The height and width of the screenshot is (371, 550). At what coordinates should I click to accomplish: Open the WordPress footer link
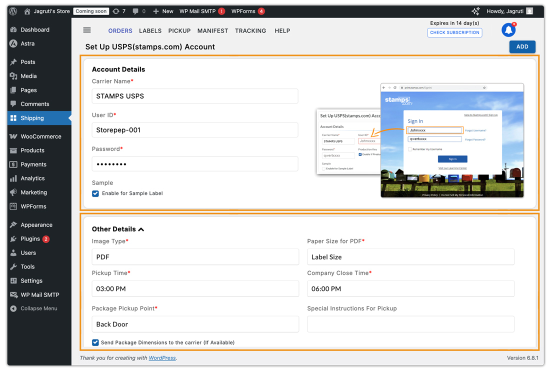[x=162, y=358]
